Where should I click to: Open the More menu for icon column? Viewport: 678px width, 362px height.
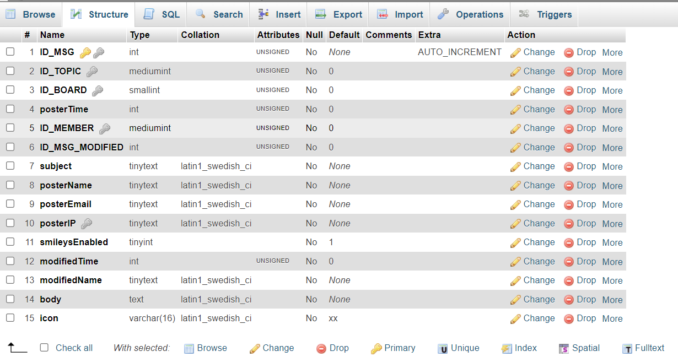tap(612, 318)
